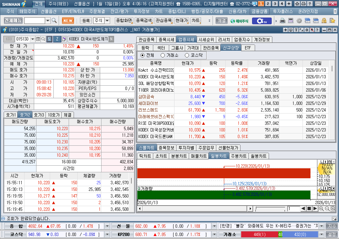Open the menu search box dropdown arrow
The image size is (339, 239).
pos(48,21)
